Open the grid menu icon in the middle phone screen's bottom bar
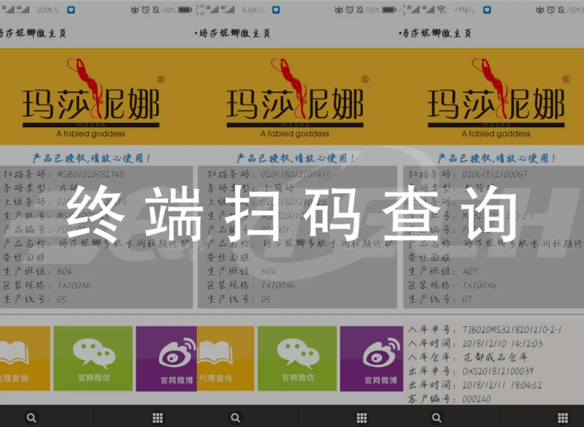Image resolution: width=584 pixels, height=427 pixels. click(x=361, y=417)
